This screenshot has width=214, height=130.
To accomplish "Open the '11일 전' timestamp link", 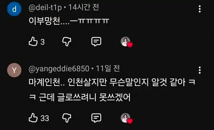I will pyautogui.click(x=108, y=69).
